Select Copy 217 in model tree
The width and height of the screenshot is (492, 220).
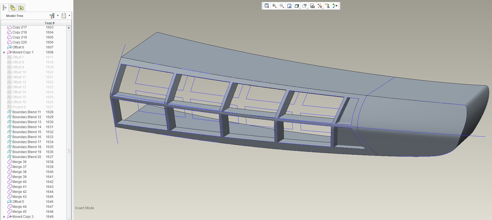[20, 27]
